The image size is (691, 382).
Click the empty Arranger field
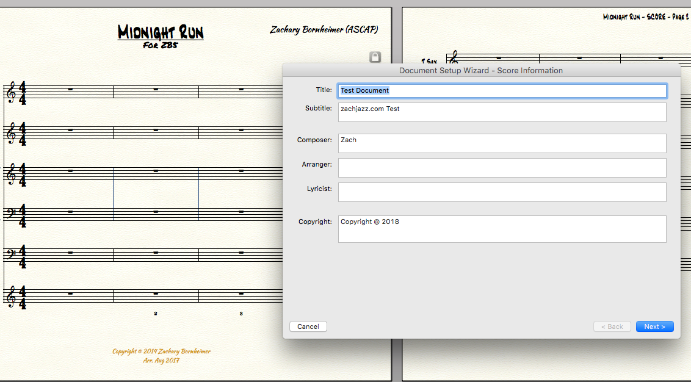coord(502,168)
